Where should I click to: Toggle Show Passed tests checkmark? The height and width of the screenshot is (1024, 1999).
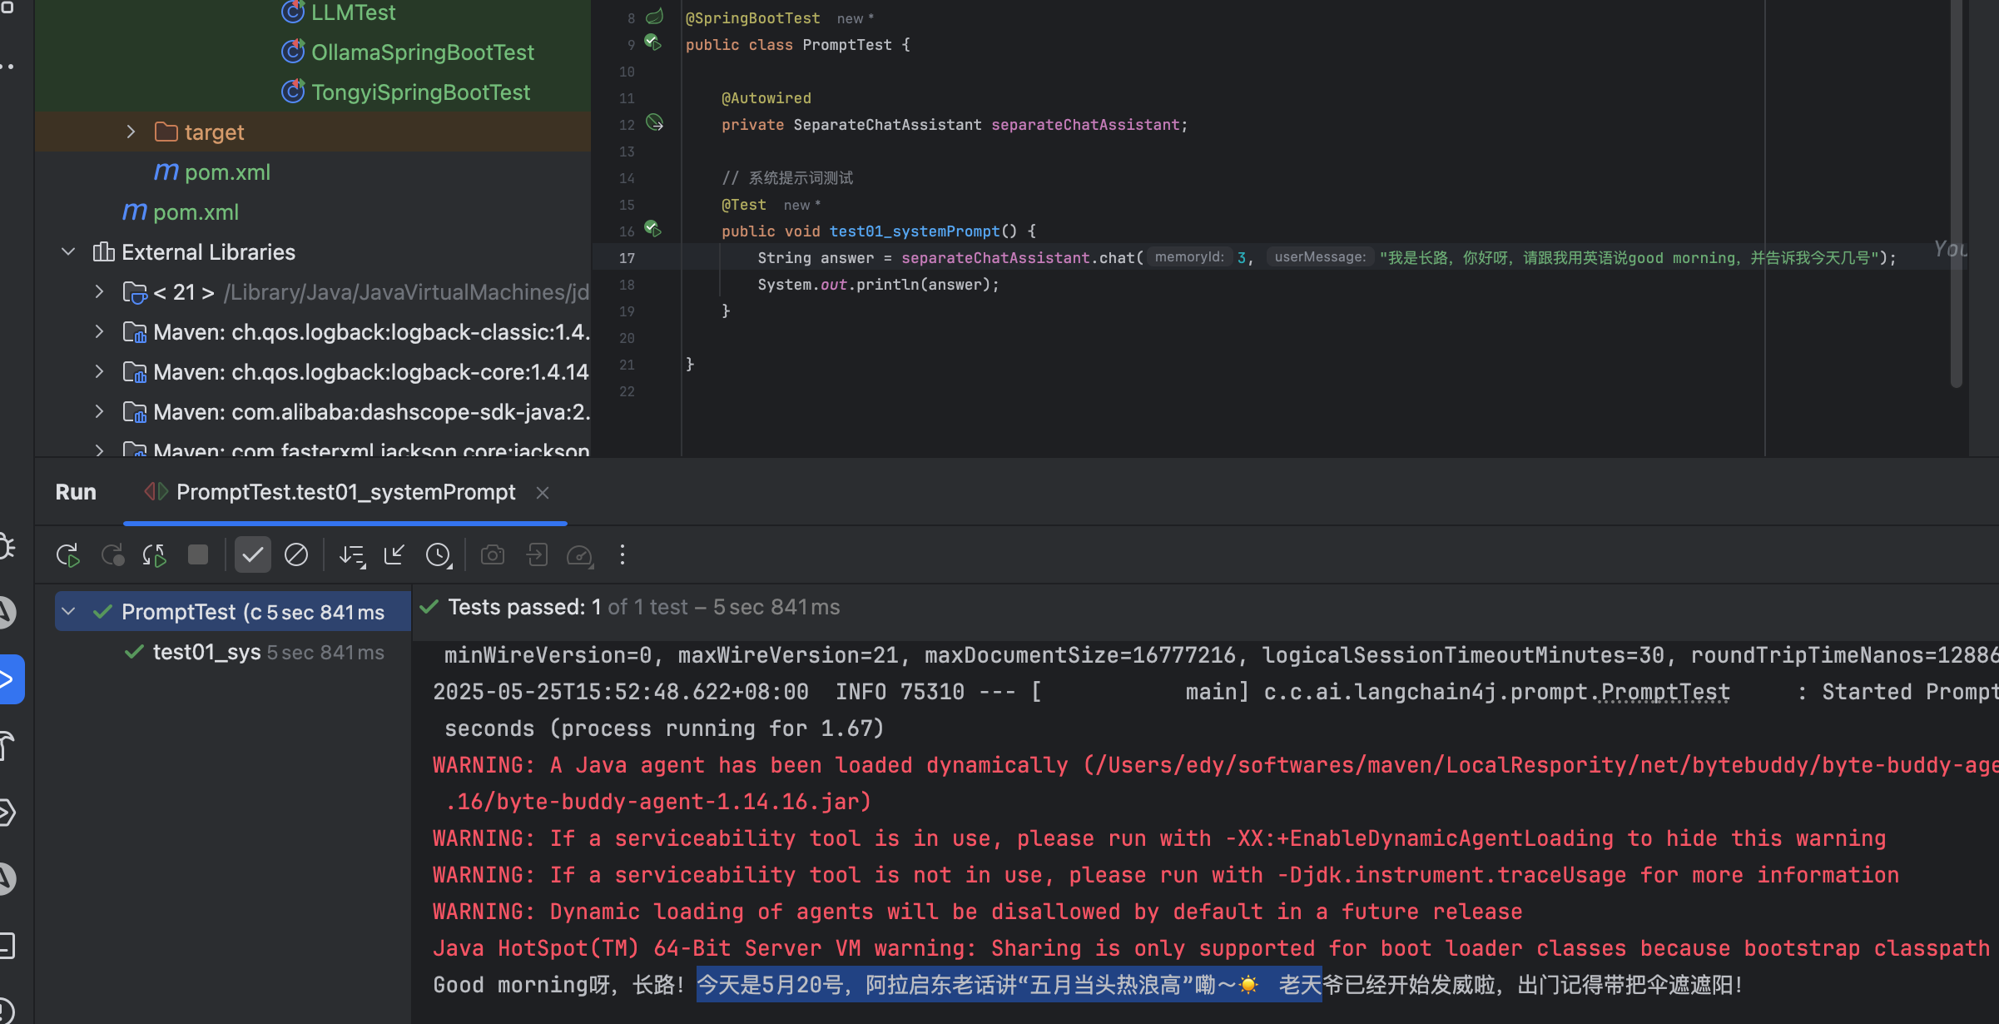tap(252, 555)
